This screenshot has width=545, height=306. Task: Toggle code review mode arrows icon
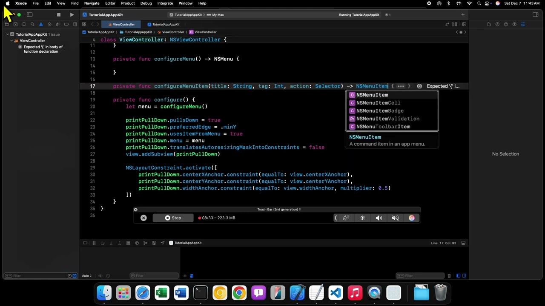click(x=447, y=24)
